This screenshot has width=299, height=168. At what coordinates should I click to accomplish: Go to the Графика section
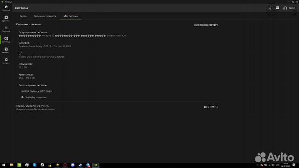(x=6, y=29)
